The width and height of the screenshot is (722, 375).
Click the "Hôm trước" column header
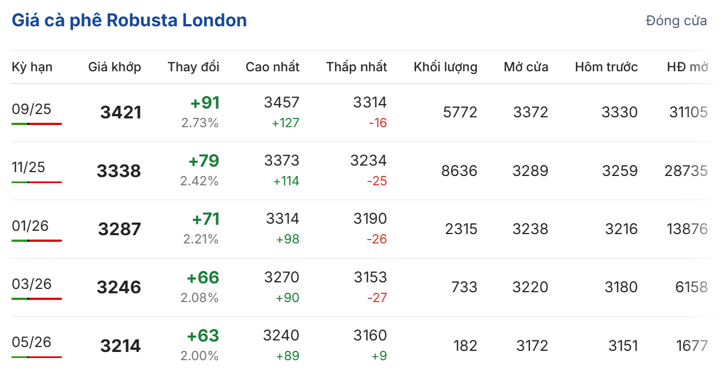606,67
